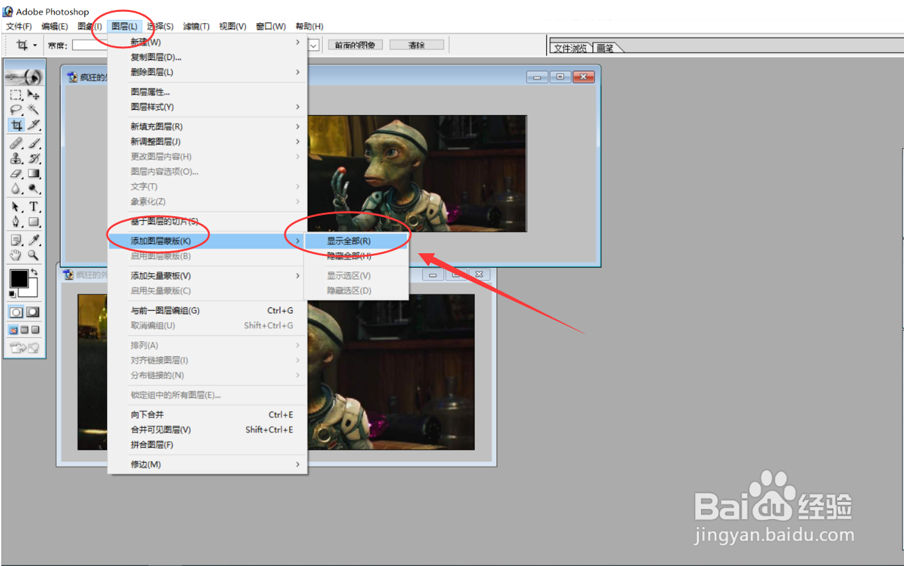
Task: Select the Move tool
Action: [x=34, y=95]
